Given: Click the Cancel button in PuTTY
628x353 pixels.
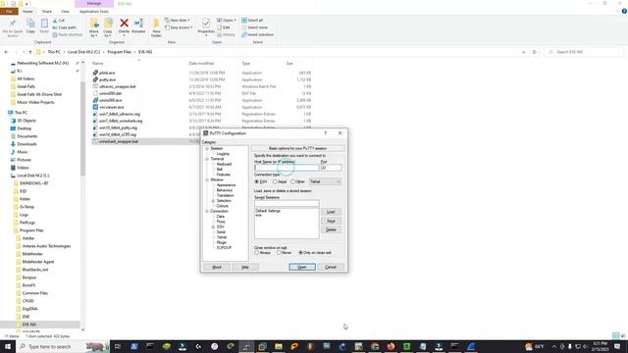Looking at the screenshot, I should (x=331, y=267).
